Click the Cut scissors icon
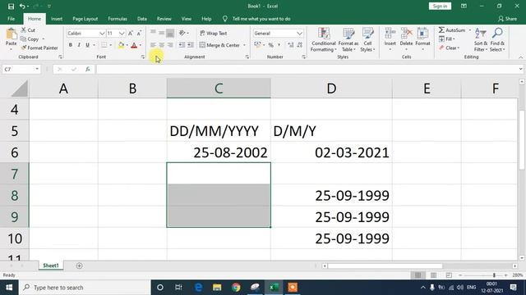The width and height of the screenshot is (526, 295). click(x=24, y=30)
